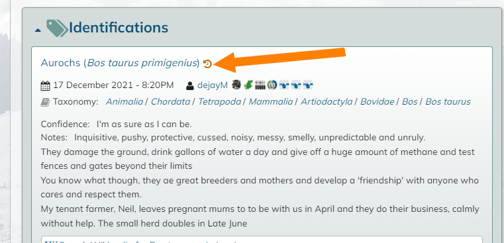Open the Aurochs (Bos taurus primigenius) link

pyautogui.click(x=121, y=63)
